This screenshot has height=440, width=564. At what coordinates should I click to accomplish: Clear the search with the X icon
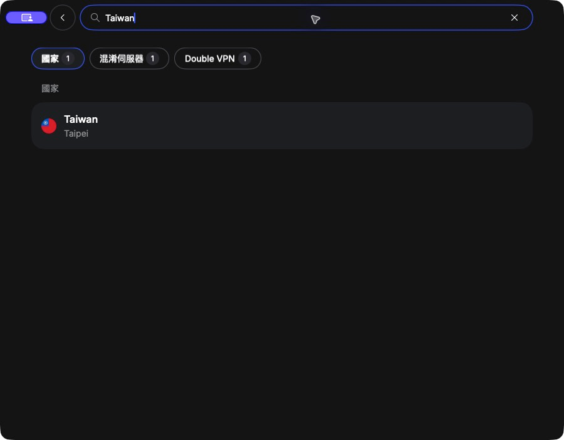(514, 18)
